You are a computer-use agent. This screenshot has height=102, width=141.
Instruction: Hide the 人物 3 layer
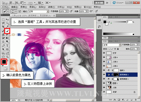pyautogui.click(x=104, y=62)
